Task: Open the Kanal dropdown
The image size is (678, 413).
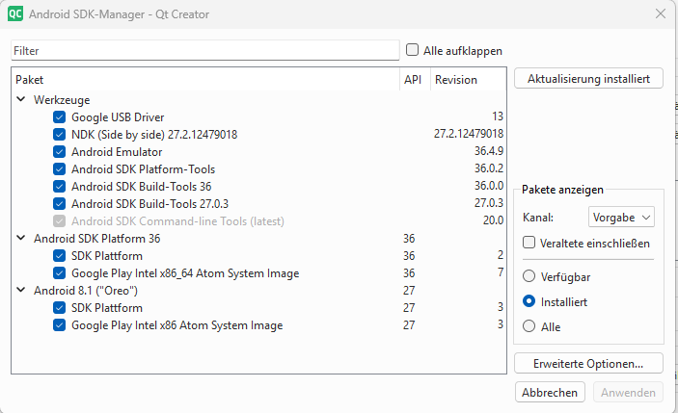Action: (621, 218)
